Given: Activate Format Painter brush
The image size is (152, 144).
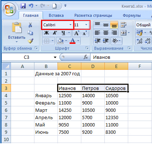Looking at the screenshot, I should (30, 41).
